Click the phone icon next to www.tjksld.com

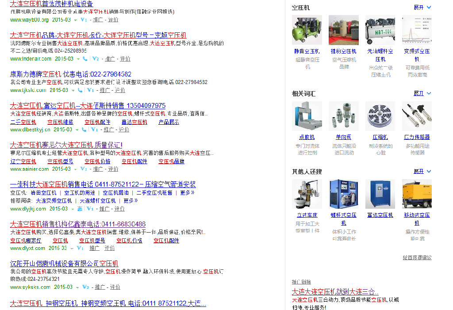coord(80,90)
